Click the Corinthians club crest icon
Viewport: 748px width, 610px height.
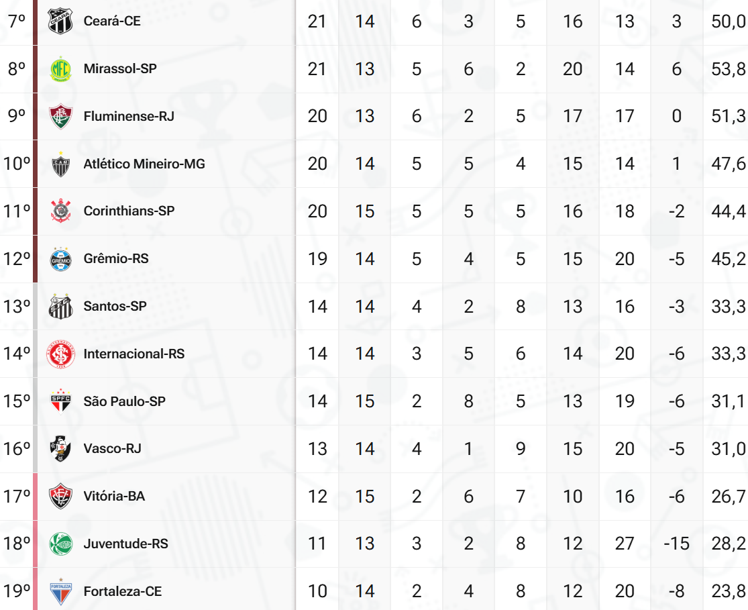[x=60, y=211]
